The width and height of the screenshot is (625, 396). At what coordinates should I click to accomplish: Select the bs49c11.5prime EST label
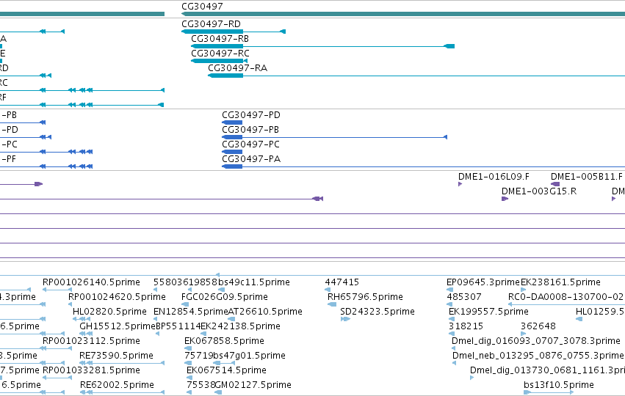coord(253,282)
